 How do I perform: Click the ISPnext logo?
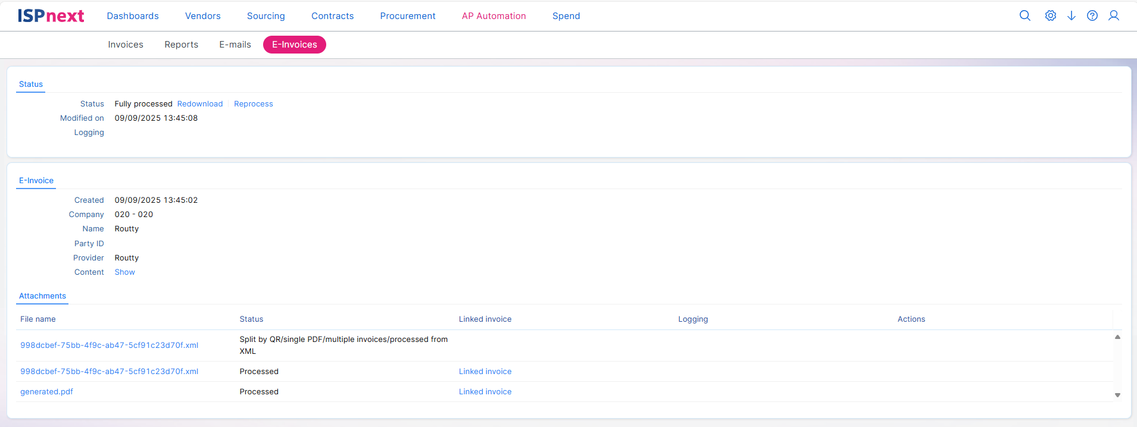coord(51,16)
